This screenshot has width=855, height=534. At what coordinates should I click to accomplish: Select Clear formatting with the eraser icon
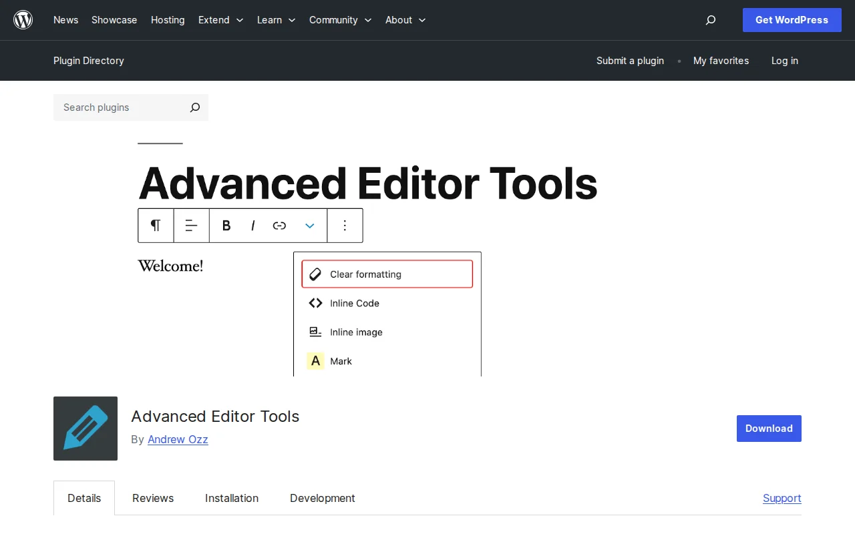point(365,274)
